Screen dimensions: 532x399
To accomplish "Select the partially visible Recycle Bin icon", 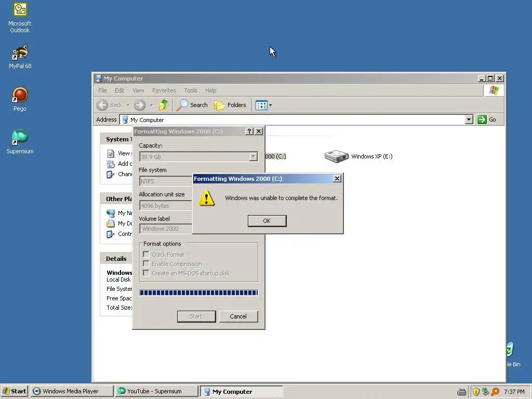I will click(513, 354).
